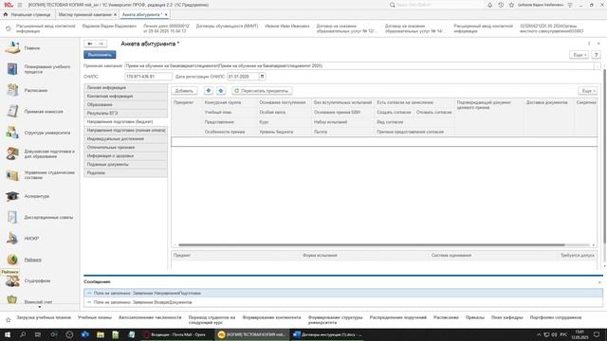Screen dimensions: 607x341
Task: Switch to Начальная страница tab
Action: (28, 14)
